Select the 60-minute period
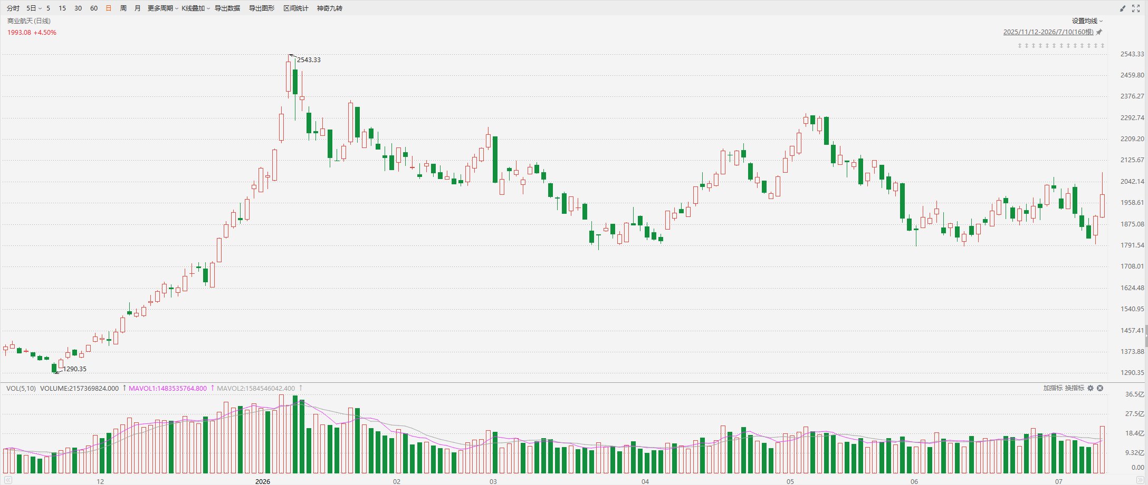The height and width of the screenshot is (485, 1148). 94,8
